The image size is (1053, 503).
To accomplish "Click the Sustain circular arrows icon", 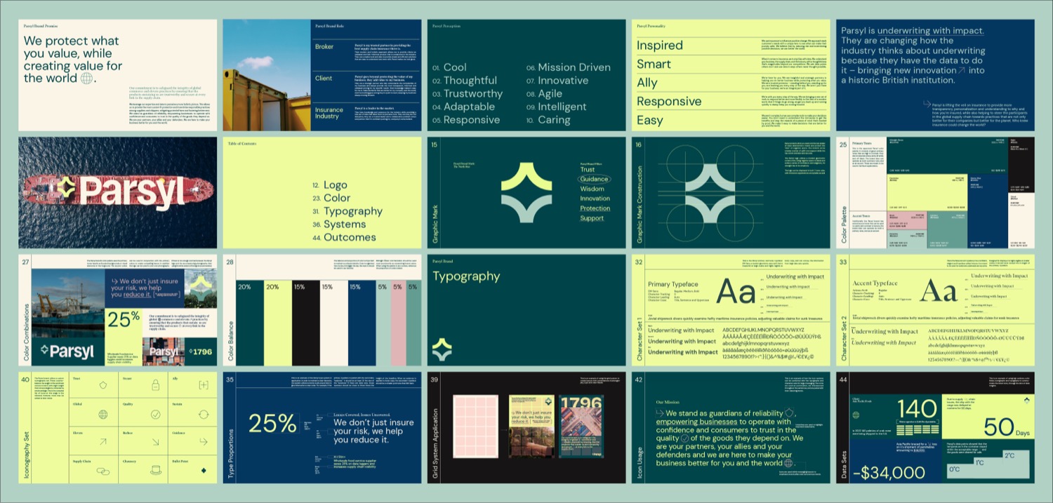I will click(x=204, y=414).
